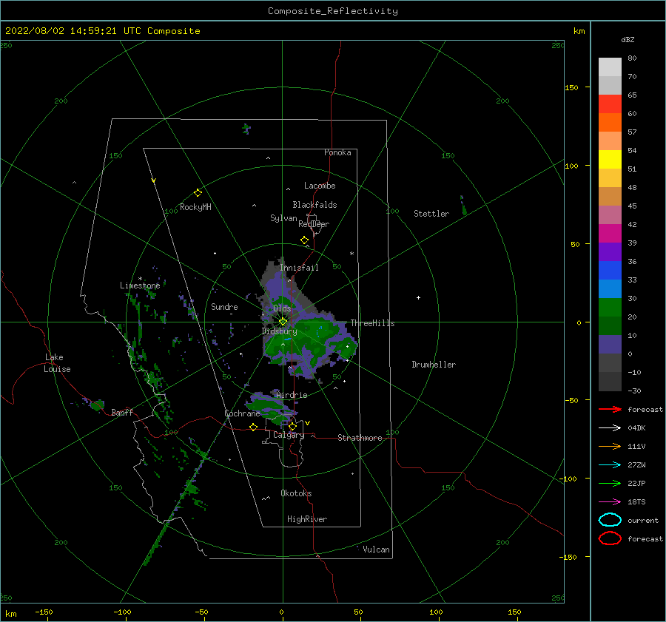This screenshot has height=622, width=666.
Task: Click the Lacombe label
Action: tap(320, 186)
